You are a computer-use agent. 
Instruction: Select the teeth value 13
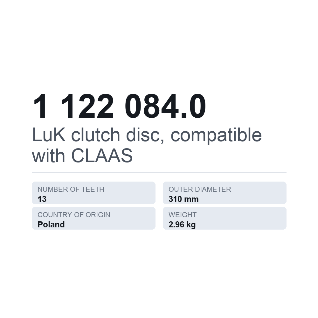click(42, 199)
